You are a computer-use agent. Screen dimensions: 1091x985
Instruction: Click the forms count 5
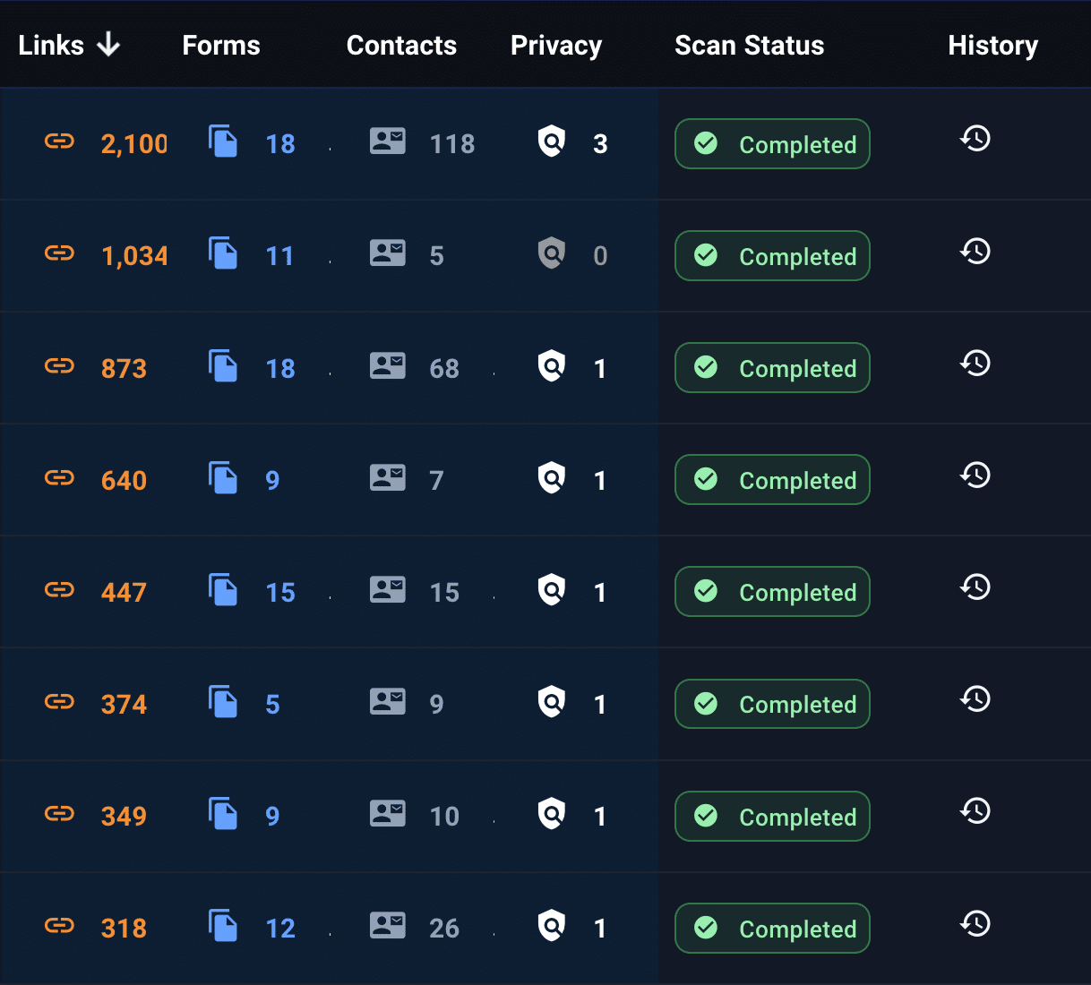(x=272, y=705)
